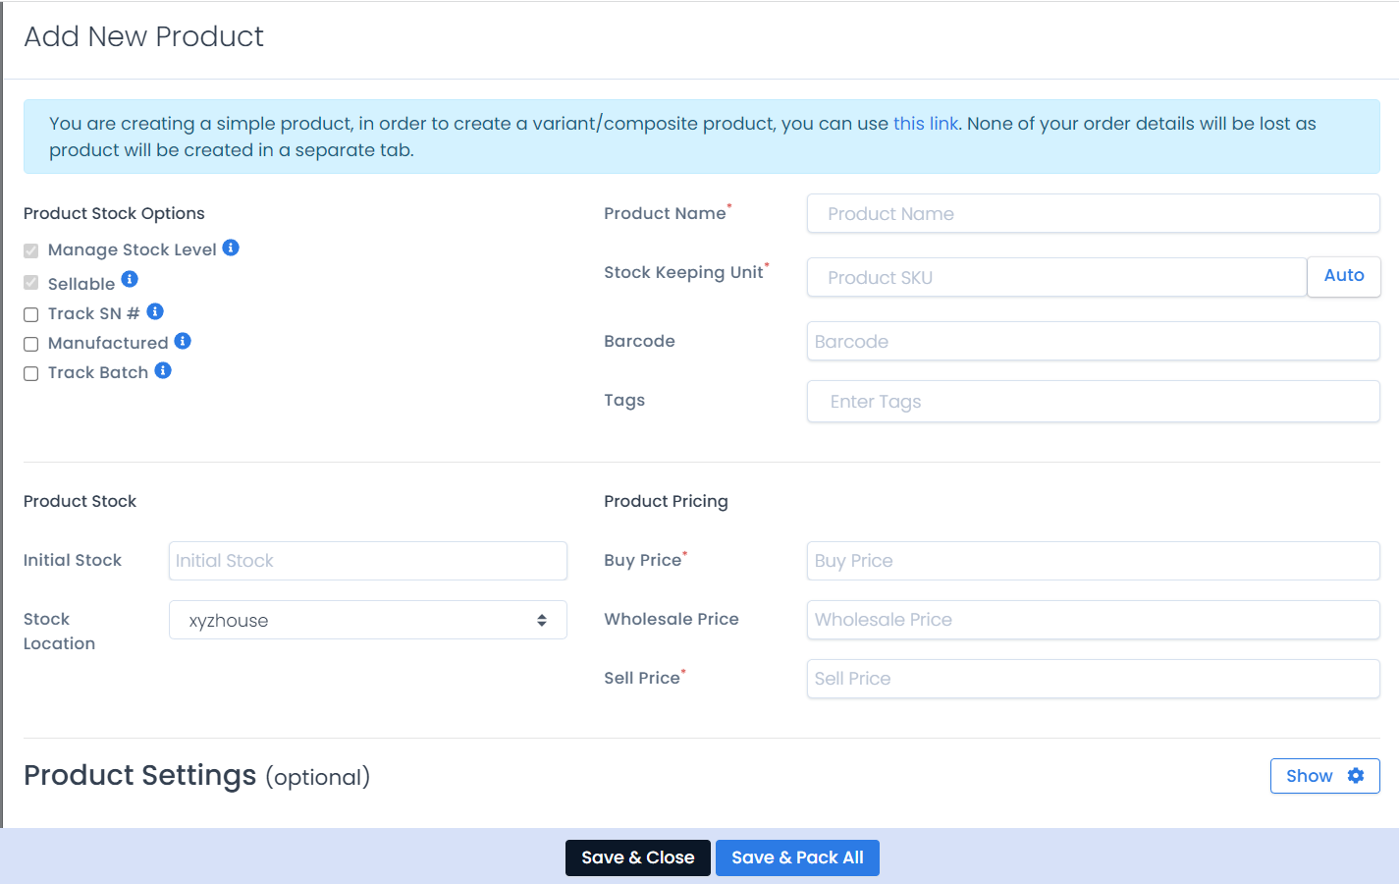Click the Tags label
Screen dimensions: 1399x884
pyautogui.click(x=624, y=401)
